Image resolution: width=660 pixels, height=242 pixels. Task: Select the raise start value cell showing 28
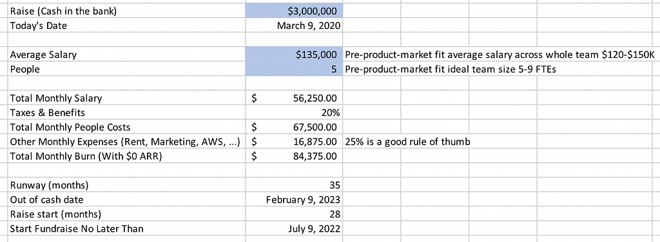click(x=294, y=214)
